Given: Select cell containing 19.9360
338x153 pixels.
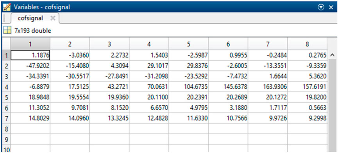Looking at the screenshot, I should 109,97.
